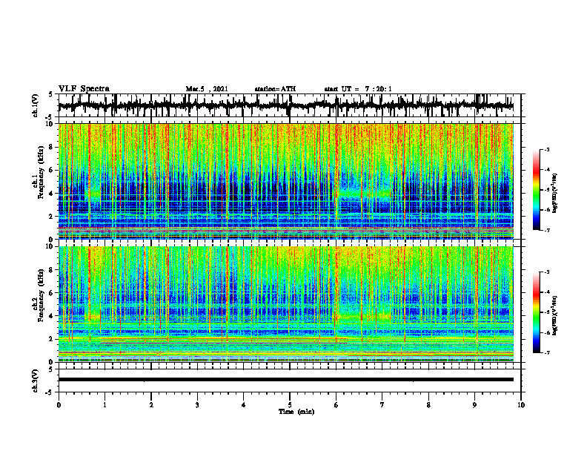Click the "VLF Spectra" plot title

84,89
